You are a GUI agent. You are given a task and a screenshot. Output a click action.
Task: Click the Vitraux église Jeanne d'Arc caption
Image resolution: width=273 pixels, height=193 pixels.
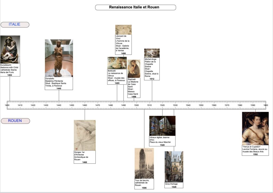(x=160, y=140)
